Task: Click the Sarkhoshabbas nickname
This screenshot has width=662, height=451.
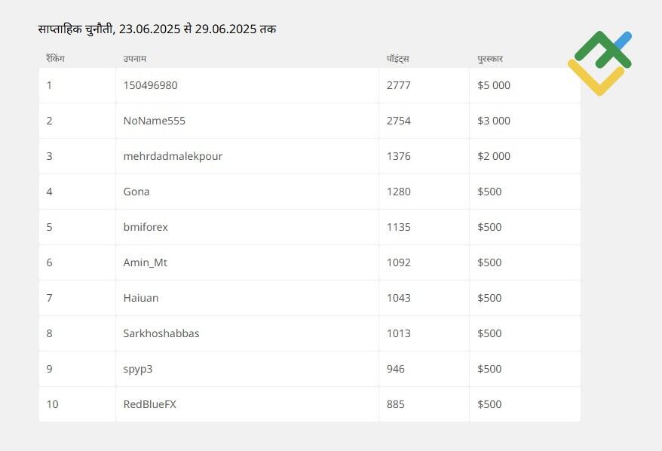Action: (161, 333)
